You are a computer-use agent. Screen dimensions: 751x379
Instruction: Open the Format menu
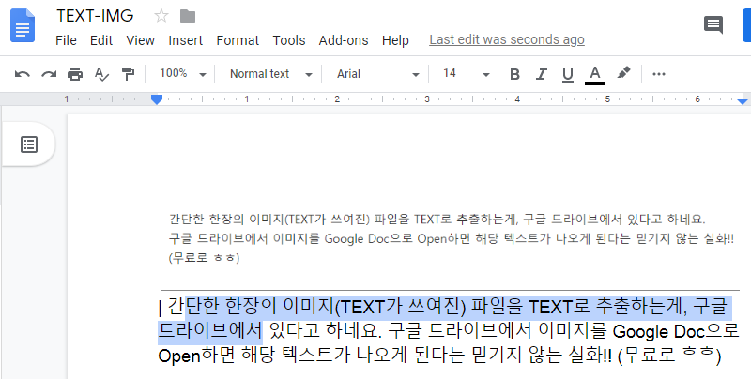(238, 40)
